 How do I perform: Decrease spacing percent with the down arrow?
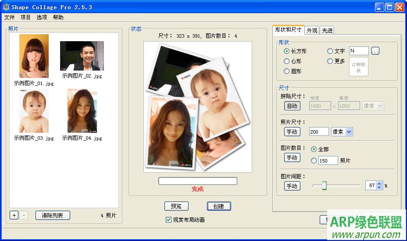click(379, 188)
